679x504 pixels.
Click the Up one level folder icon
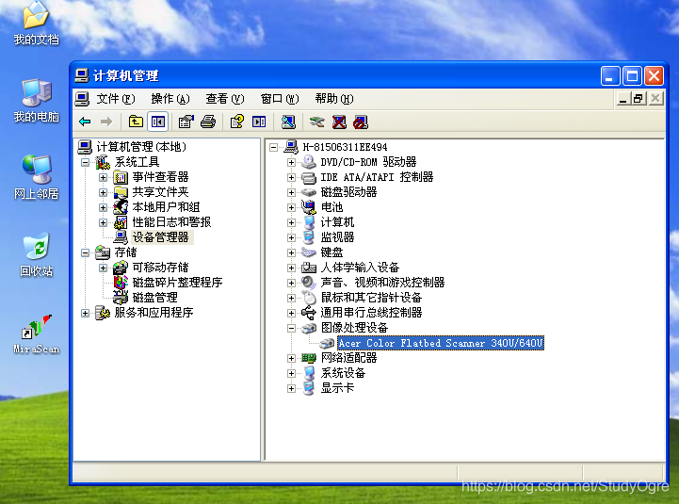tap(136, 122)
